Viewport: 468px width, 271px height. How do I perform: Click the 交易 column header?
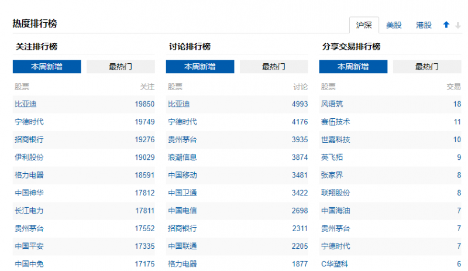(x=454, y=87)
